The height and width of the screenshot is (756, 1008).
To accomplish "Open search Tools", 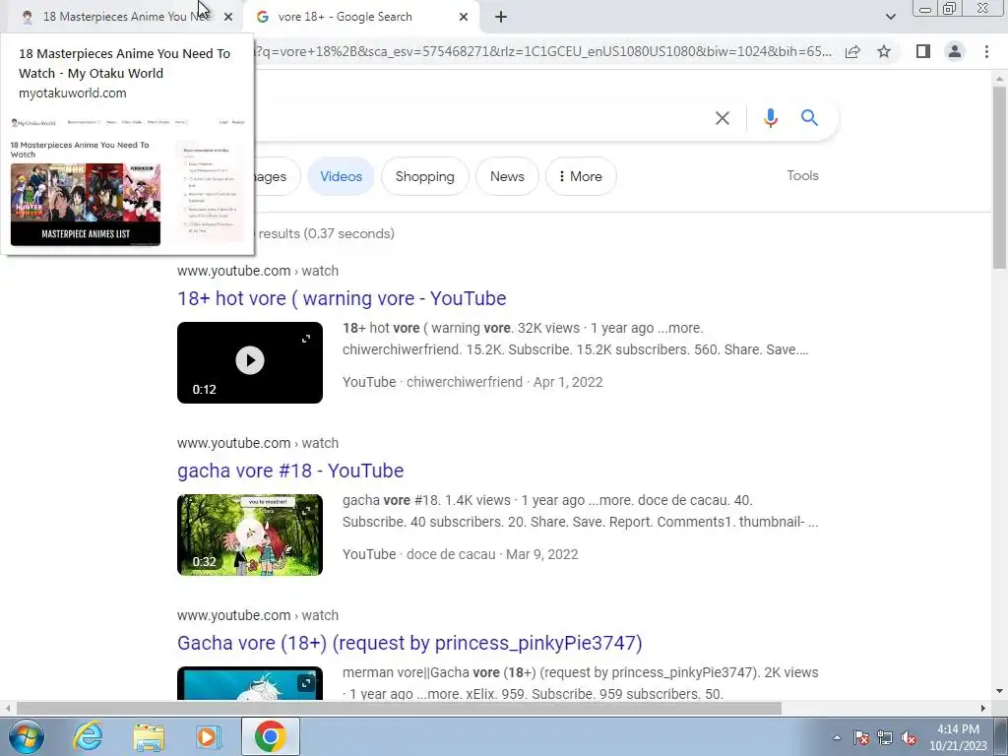I will pos(802,175).
